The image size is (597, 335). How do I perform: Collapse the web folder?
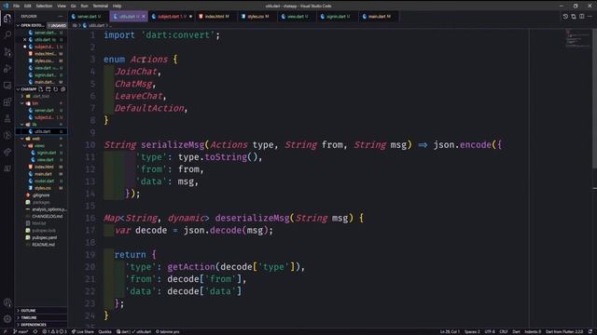[41, 139]
